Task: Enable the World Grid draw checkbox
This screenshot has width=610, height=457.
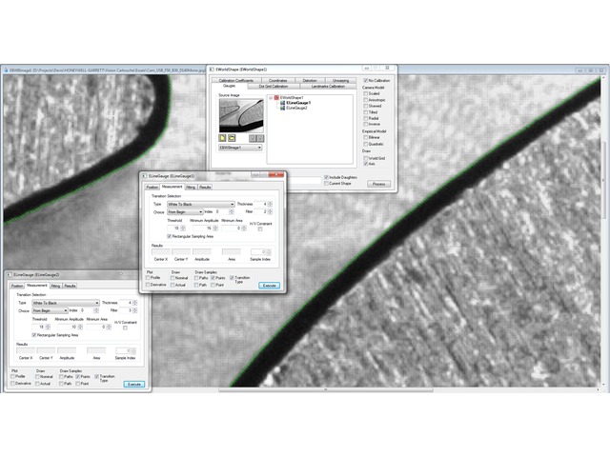Action: 365,158
